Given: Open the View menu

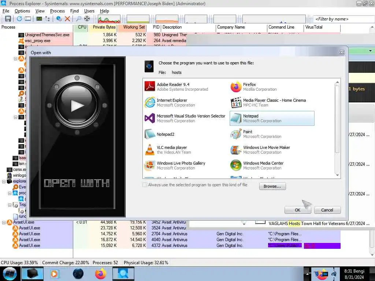Looking at the screenshot, I should point(40,11).
